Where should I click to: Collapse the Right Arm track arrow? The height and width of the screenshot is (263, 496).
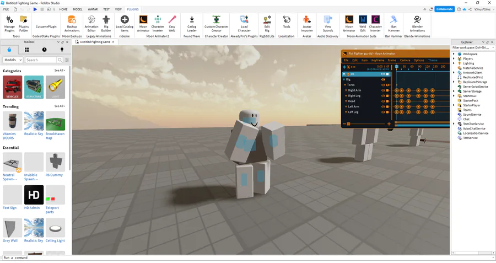[x=346, y=90]
